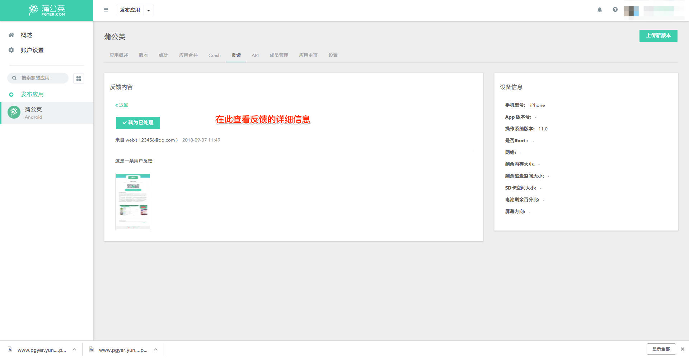Click the iPhone device model value
The height and width of the screenshot is (358, 689).
pyautogui.click(x=537, y=105)
